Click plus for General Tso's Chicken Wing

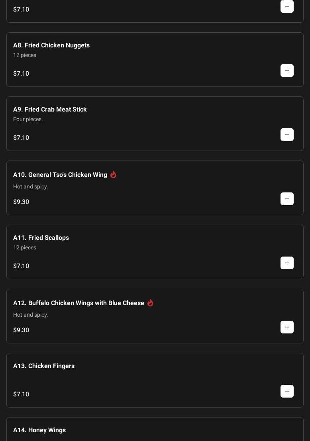(287, 199)
